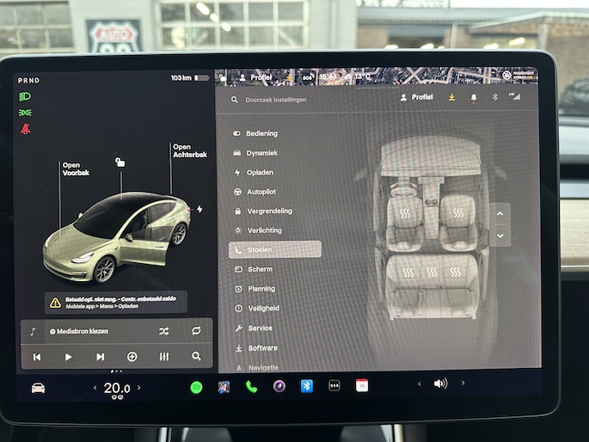589x442 pixels.
Task: Toggle rear center seat heater
Action: (x=432, y=273)
